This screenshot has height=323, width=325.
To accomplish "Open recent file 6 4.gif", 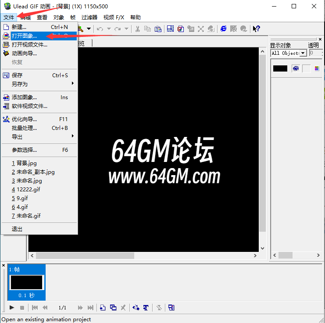I will coord(39,207).
